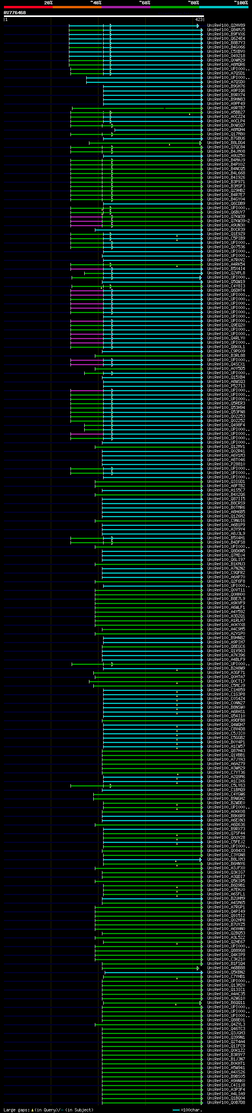The image size is (252, 1113).
Task: Select hit label UniRef100_A7QSD1
Action: click(226, 73)
